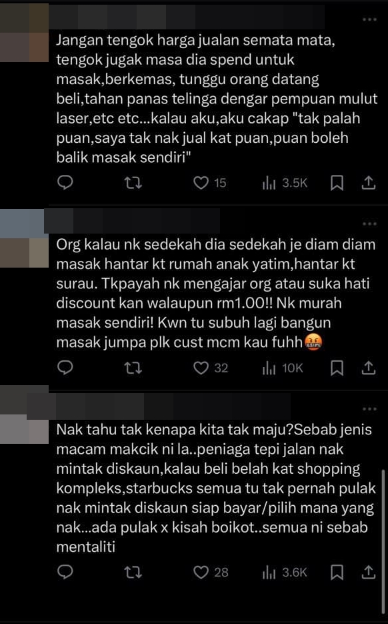Retweet the post about 'harga jualan'
This screenshot has width=388, height=624.
pyautogui.click(x=133, y=183)
